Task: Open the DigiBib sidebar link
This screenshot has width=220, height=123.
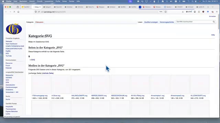Action: 8,51
